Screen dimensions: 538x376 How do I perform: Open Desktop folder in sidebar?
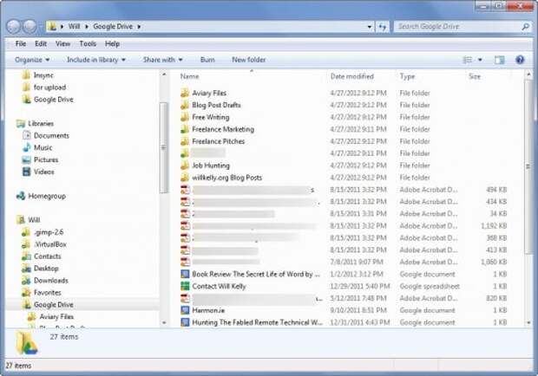46,269
